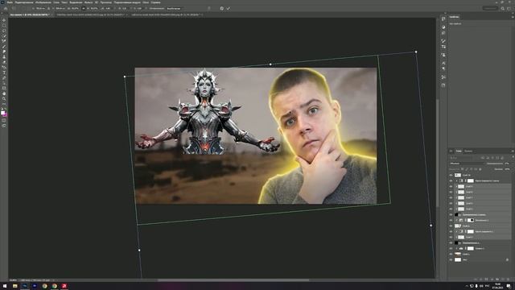The width and height of the screenshot is (515, 290).
Task: Click the foreground color swatch
Action: [x=3, y=113]
